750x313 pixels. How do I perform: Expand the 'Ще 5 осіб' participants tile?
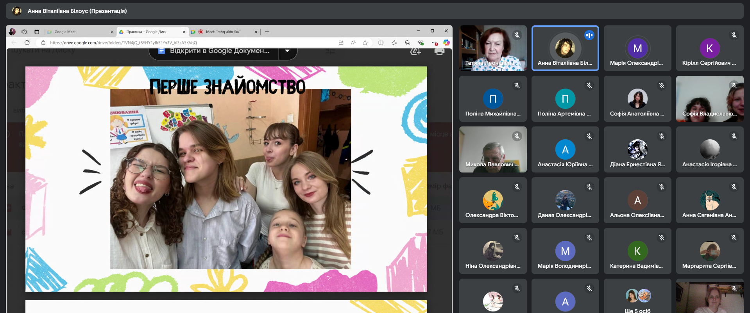[x=637, y=301]
